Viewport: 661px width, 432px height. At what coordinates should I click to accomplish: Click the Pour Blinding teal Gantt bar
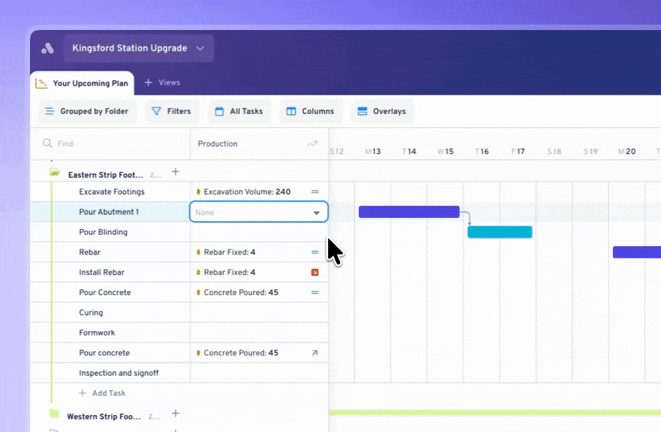click(500, 232)
